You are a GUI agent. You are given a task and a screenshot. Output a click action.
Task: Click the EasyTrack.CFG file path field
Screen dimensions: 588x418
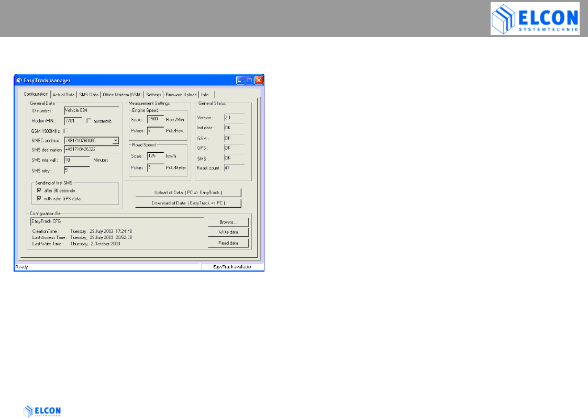point(117,221)
